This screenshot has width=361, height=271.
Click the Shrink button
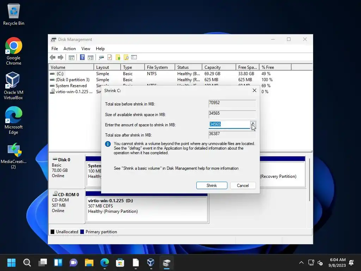[x=212, y=186]
